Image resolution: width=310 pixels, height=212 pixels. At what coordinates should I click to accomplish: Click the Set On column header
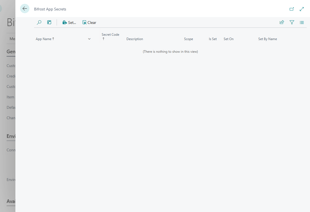pos(229,39)
